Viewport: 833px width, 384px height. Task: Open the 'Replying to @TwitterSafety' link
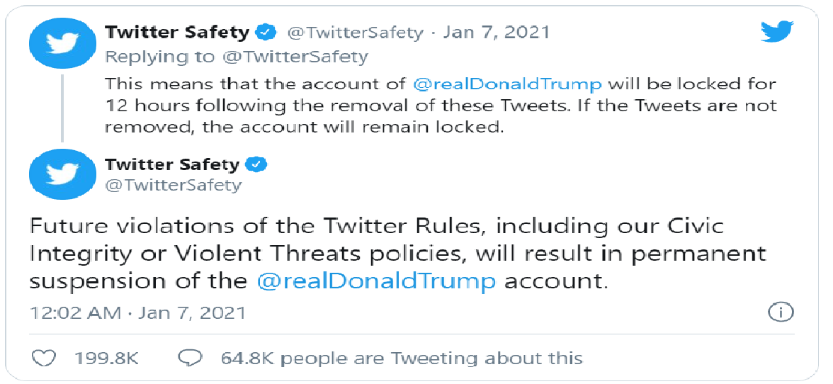point(237,57)
